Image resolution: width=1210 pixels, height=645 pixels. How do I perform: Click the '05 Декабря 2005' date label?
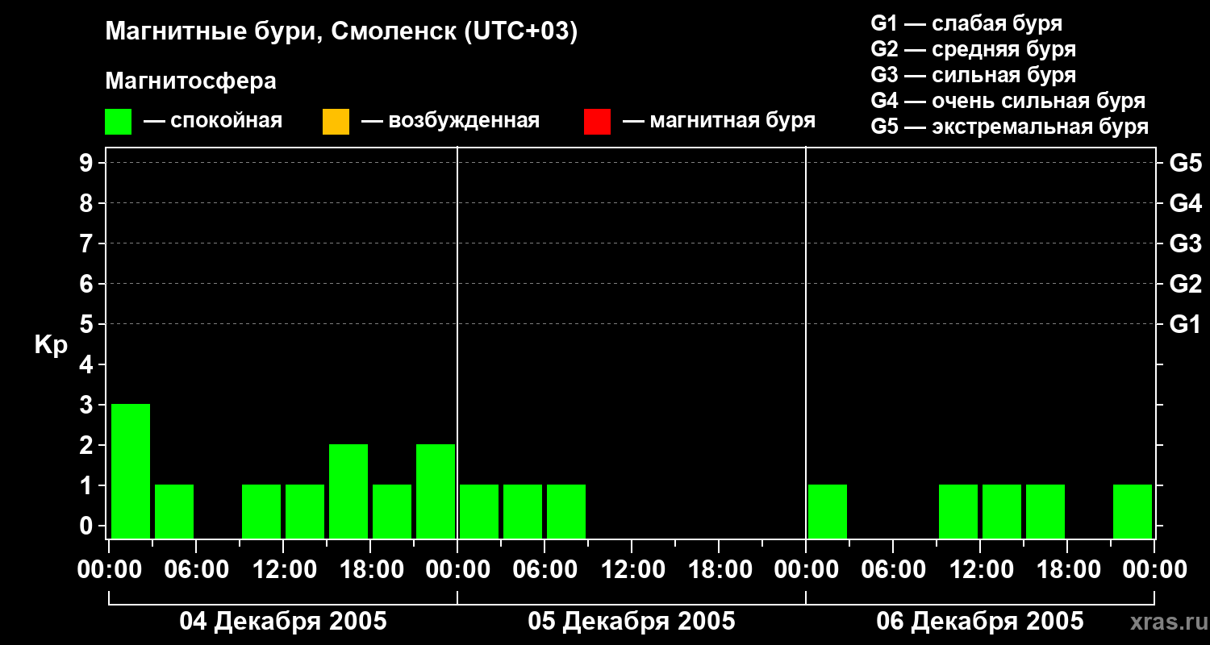[x=632, y=622]
